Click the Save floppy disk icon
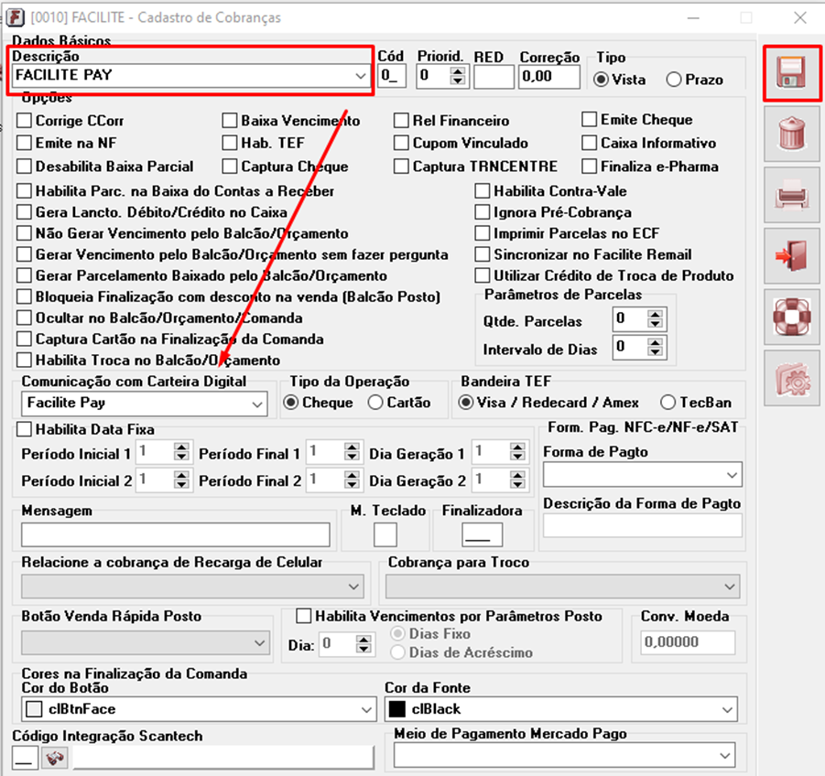This screenshot has height=776, width=825. [792, 73]
